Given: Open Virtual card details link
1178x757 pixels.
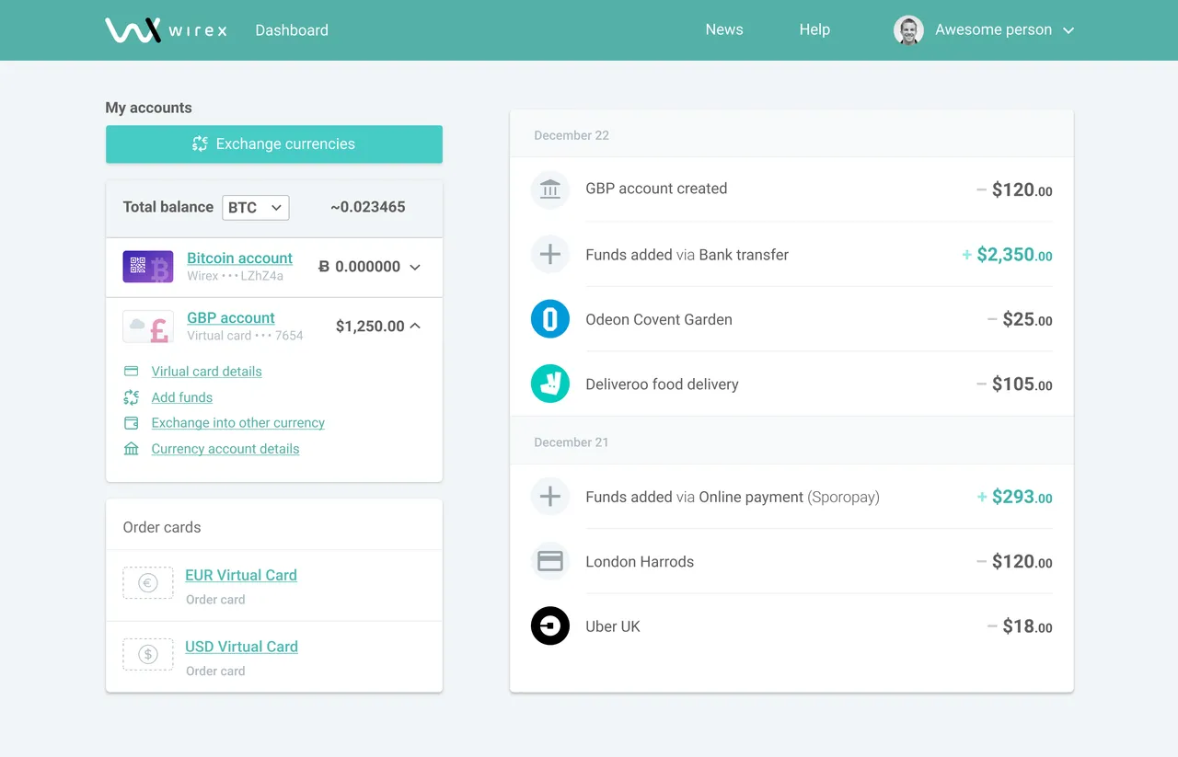Looking at the screenshot, I should [206, 372].
